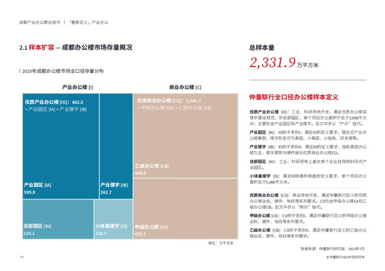Select the value 115.1
Image resolution: width=385 pixels, height=271 pixels.
(x=101, y=233)
